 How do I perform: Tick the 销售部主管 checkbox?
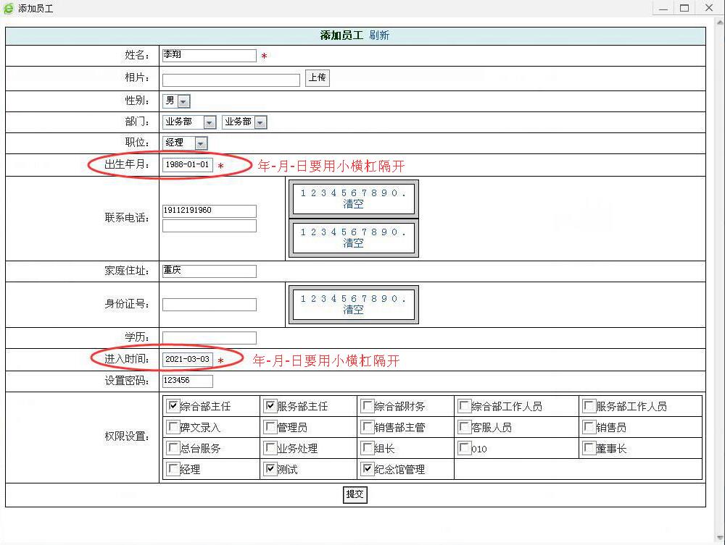368,427
